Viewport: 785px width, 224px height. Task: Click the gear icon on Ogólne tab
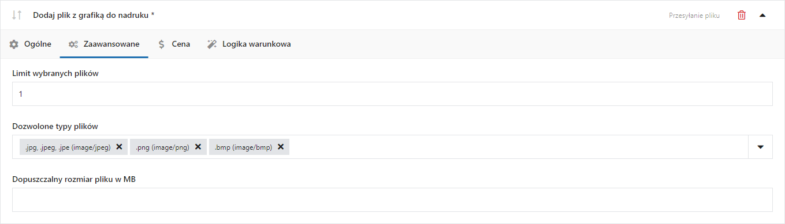[14, 44]
